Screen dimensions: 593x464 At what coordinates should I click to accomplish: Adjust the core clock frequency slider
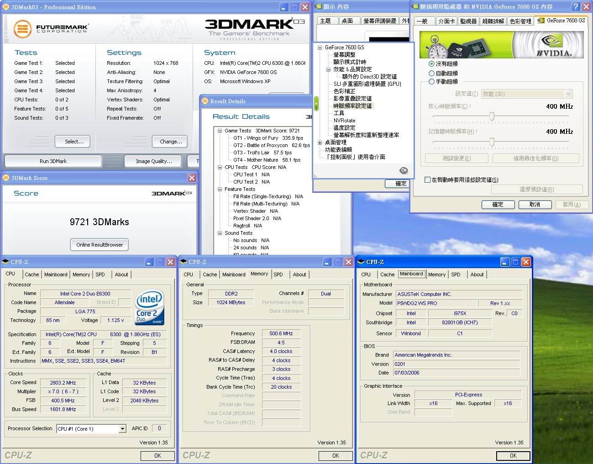coord(492,117)
